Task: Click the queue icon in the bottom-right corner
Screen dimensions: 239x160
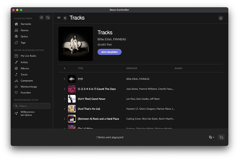Action: 221,137
